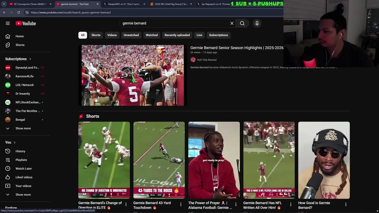Click the browser forward arrow
Image resolution: width=379 pixels, height=213 pixels.
tap(11, 12)
